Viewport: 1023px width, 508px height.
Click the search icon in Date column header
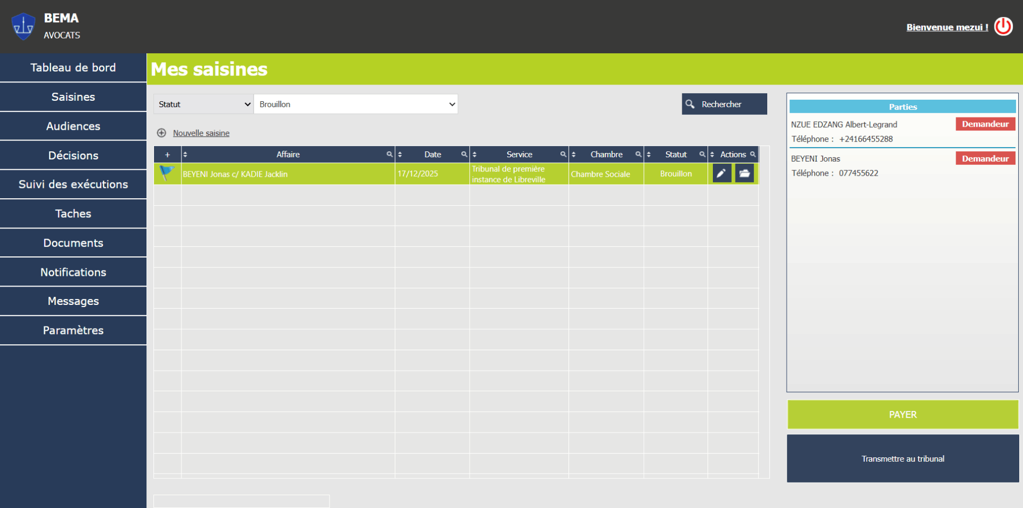464,155
